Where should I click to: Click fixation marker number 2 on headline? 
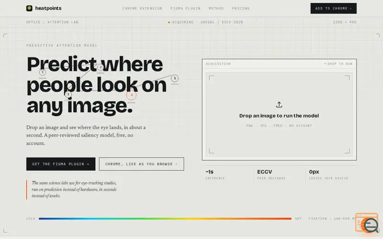(101, 67)
